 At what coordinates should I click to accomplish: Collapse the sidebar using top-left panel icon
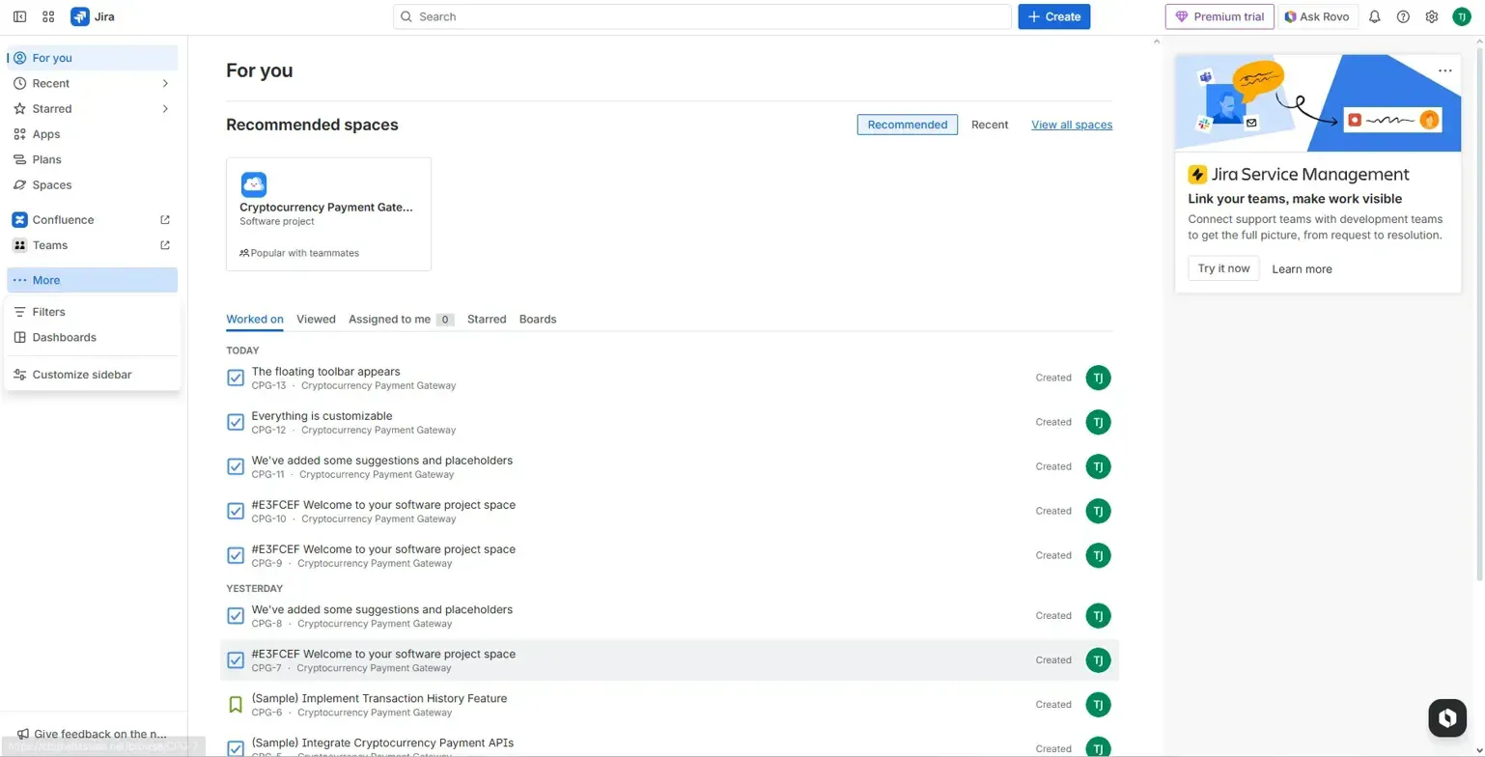[19, 16]
